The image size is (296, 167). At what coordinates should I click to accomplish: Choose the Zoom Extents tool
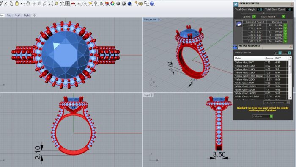click(x=51, y=3)
